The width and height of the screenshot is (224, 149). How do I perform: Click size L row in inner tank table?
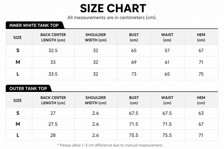pos(112,74)
